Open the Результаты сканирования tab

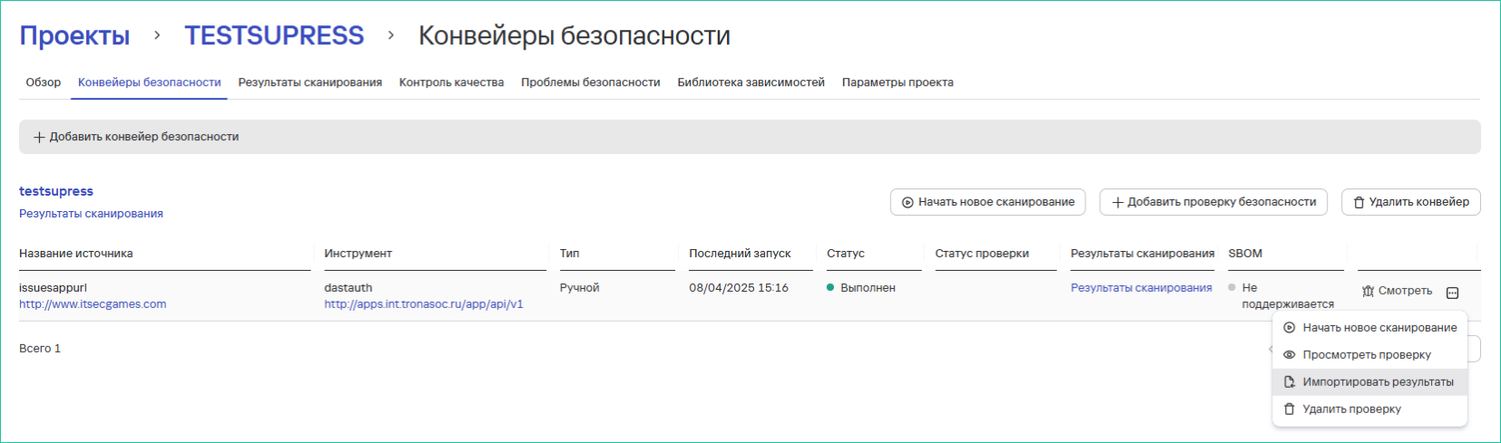[309, 82]
